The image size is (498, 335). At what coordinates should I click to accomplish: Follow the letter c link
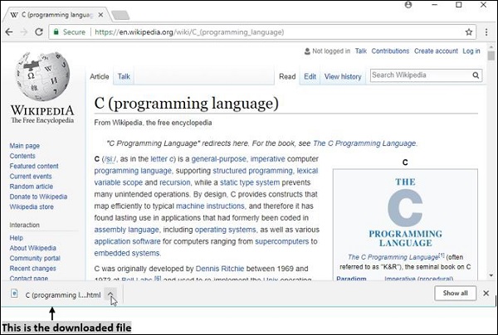[x=162, y=159]
